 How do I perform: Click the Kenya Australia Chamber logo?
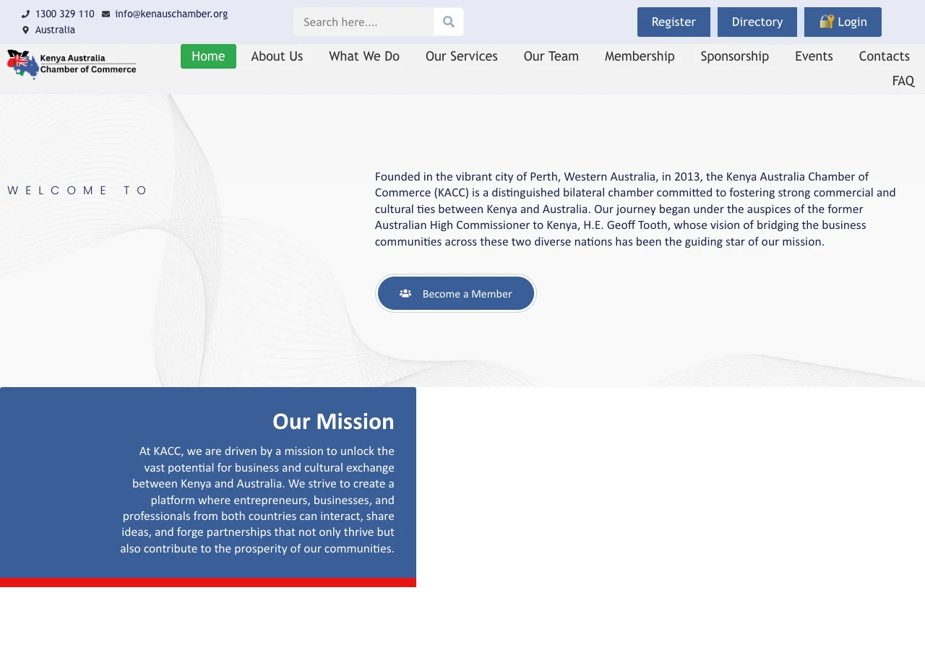pos(72,64)
